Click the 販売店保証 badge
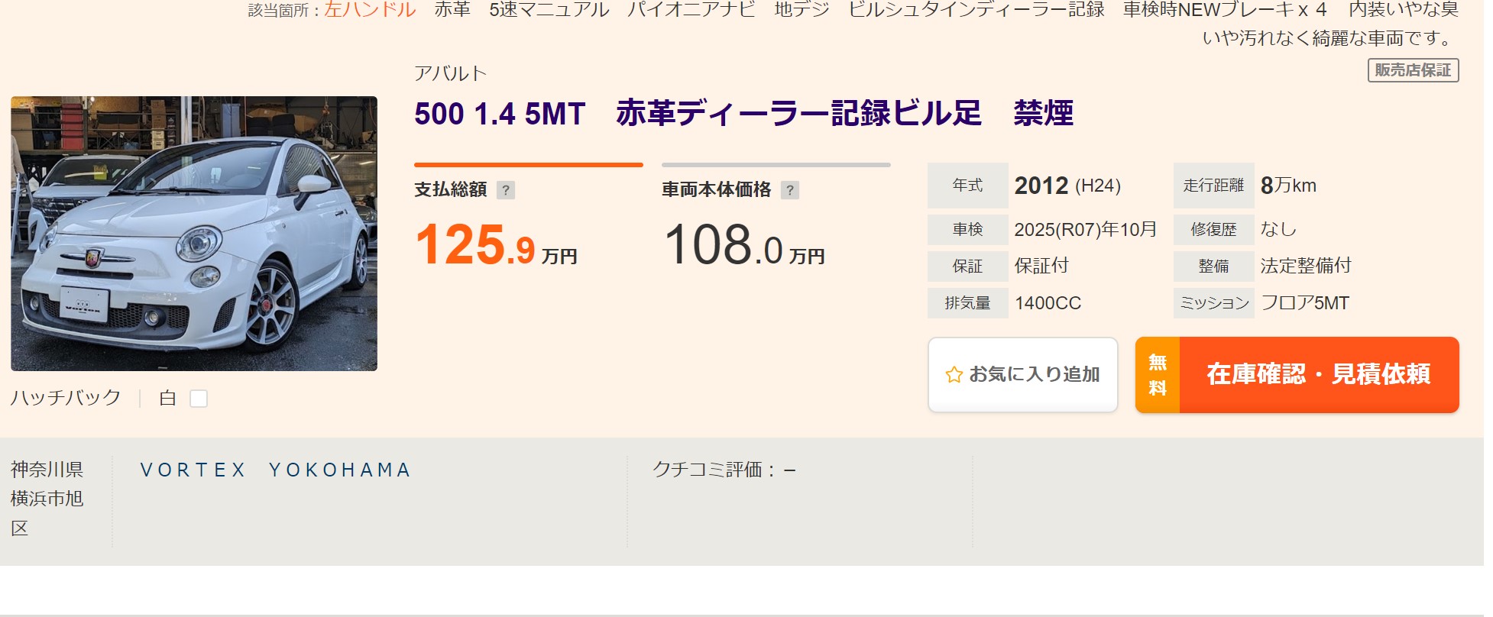Viewport: 1493px width, 617px height. pos(1413,70)
